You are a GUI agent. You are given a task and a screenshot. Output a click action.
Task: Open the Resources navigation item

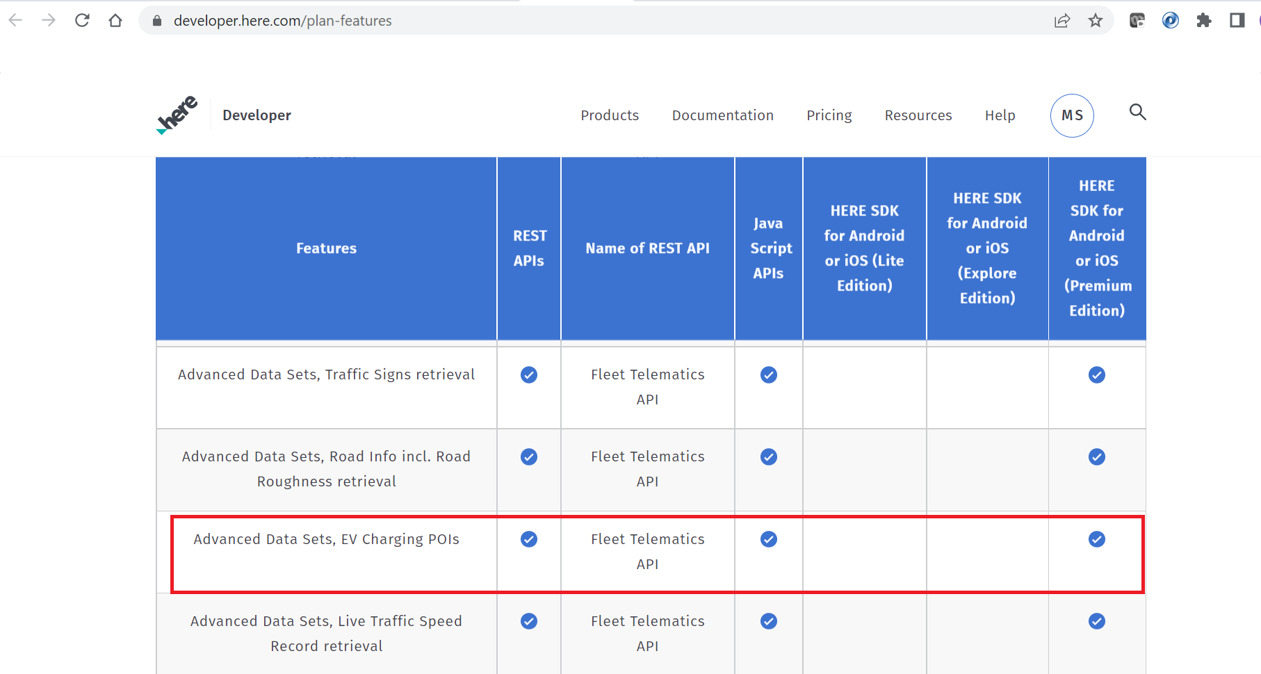pos(918,115)
